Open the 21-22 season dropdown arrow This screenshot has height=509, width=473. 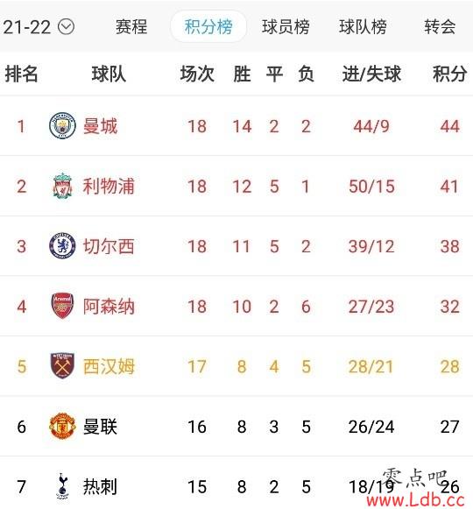point(67,26)
